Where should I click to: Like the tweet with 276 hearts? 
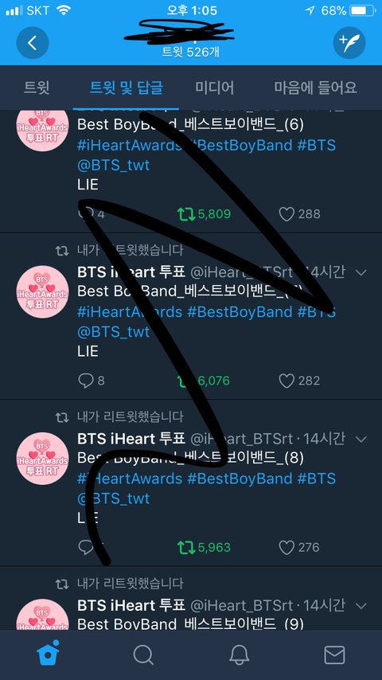click(x=286, y=547)
